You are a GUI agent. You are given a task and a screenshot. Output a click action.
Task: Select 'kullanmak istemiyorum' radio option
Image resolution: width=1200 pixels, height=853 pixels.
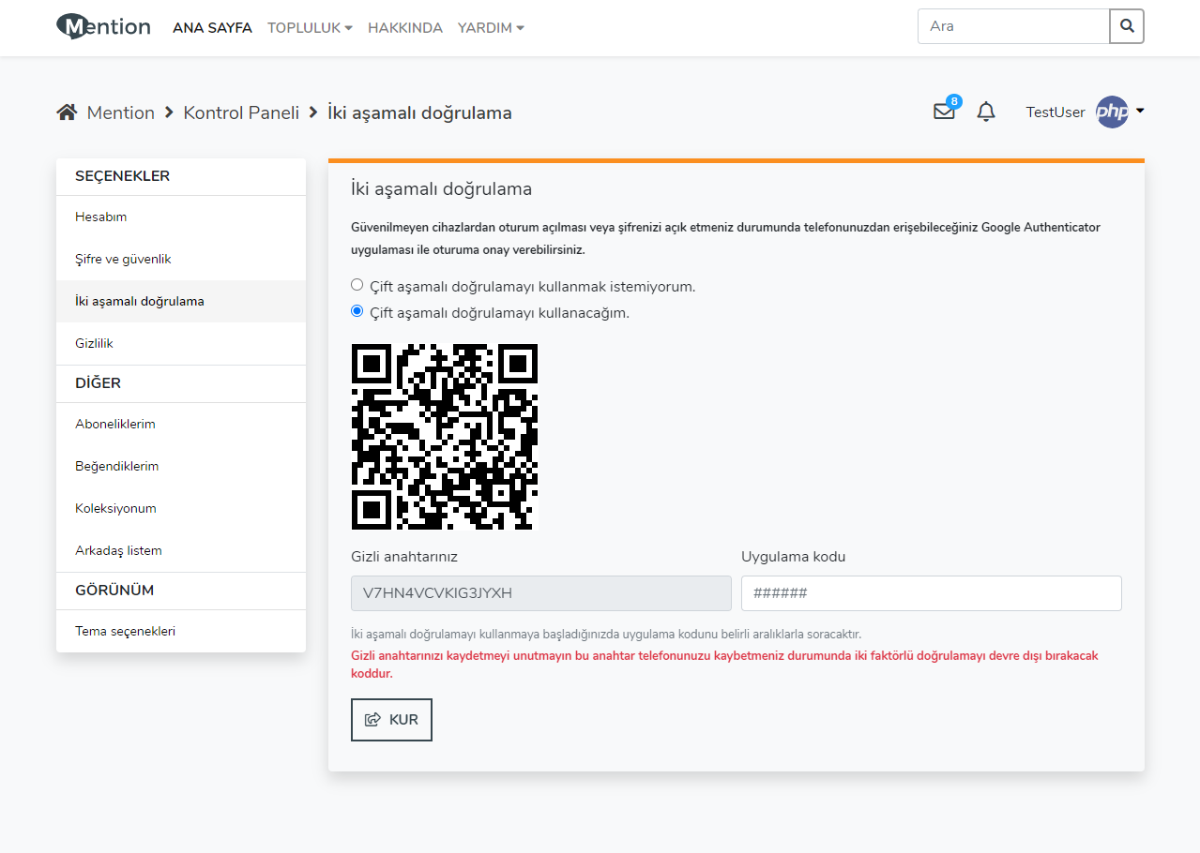click(x=357, y=284)
